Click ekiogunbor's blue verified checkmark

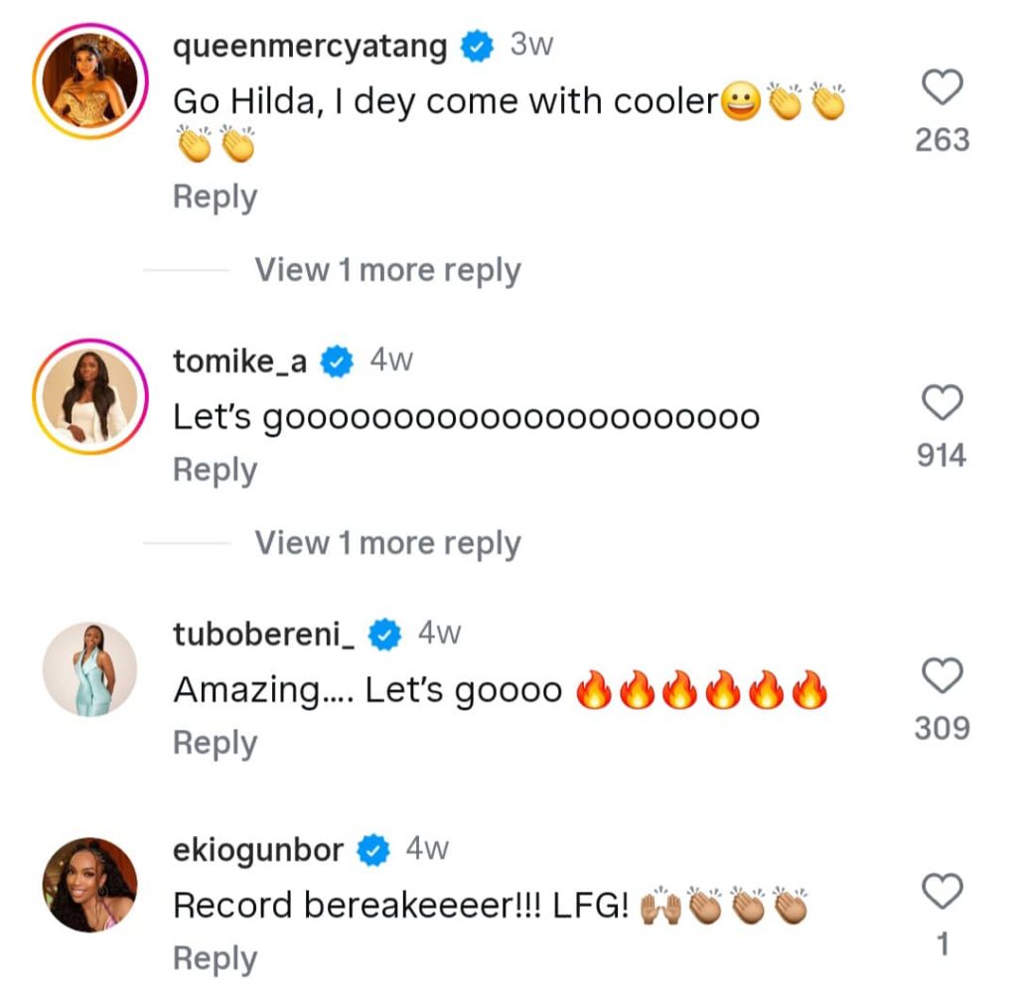pyautogui.click(x=373, y=851)
